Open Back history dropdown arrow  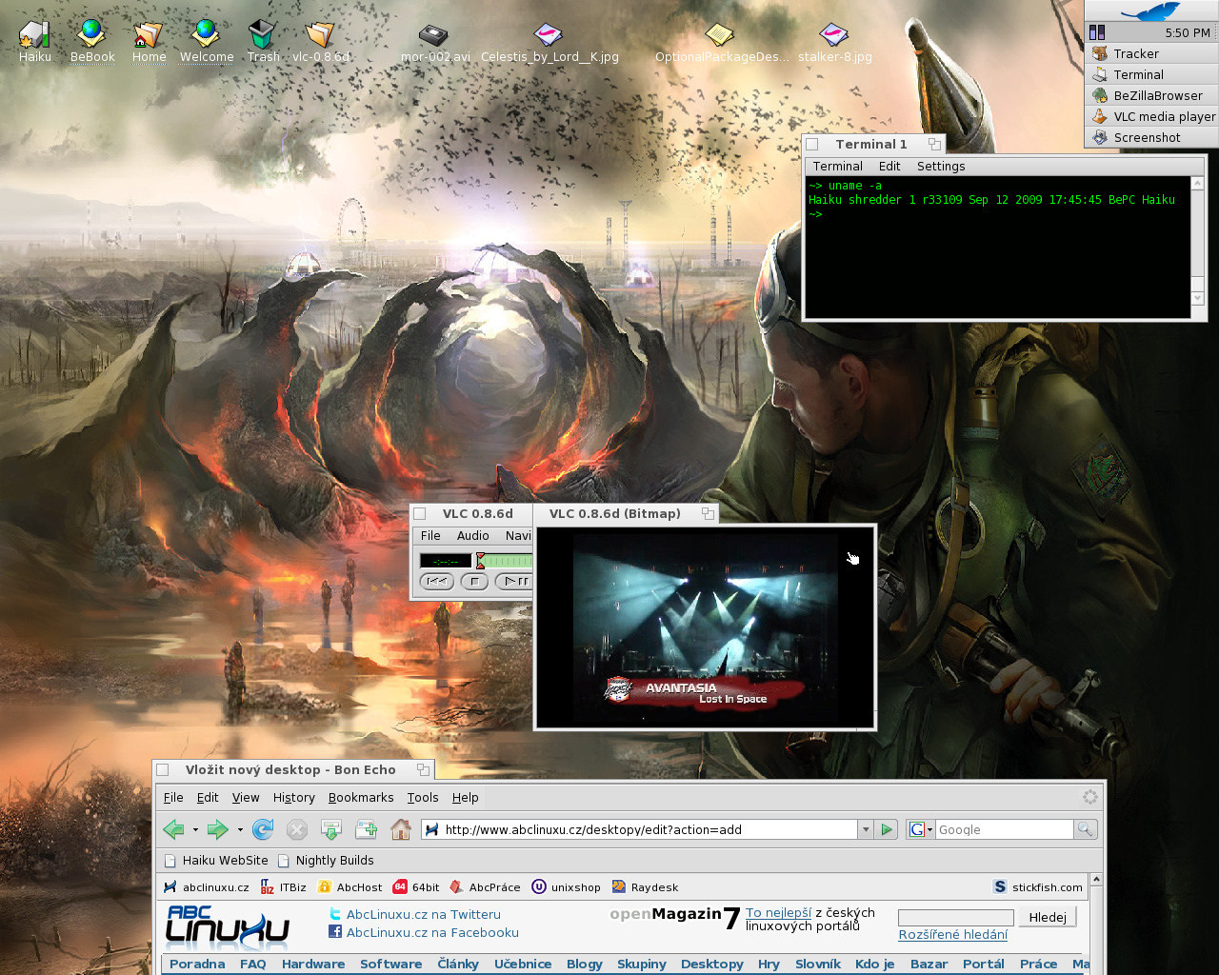coord(195,829)
